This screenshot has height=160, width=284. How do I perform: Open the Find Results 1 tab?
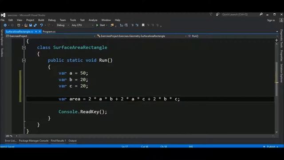58,141
